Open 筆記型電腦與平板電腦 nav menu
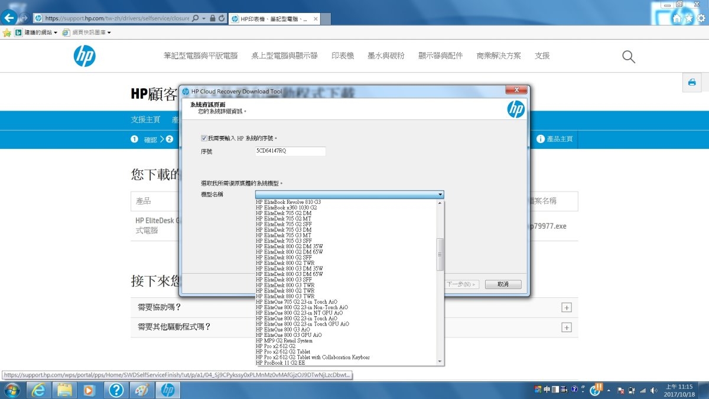This screenshot has width=709, height=399. coord(200,56)
